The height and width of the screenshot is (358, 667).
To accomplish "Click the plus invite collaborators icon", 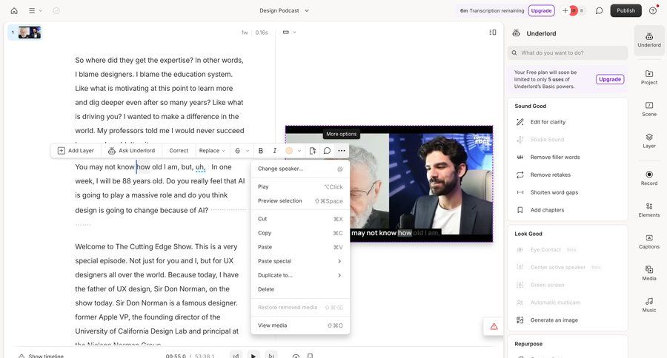I will 565,10.
